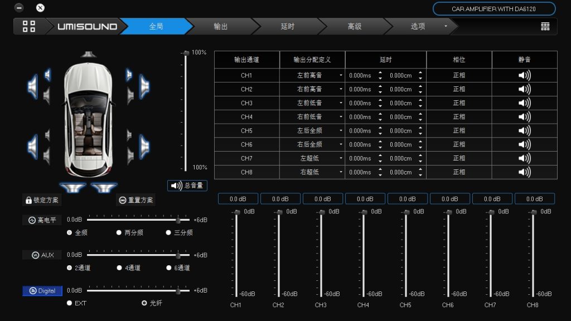The width and height of the screenshot is (571, 321).
Task: Switch to the 全局 tab
Action: (156, 26)
